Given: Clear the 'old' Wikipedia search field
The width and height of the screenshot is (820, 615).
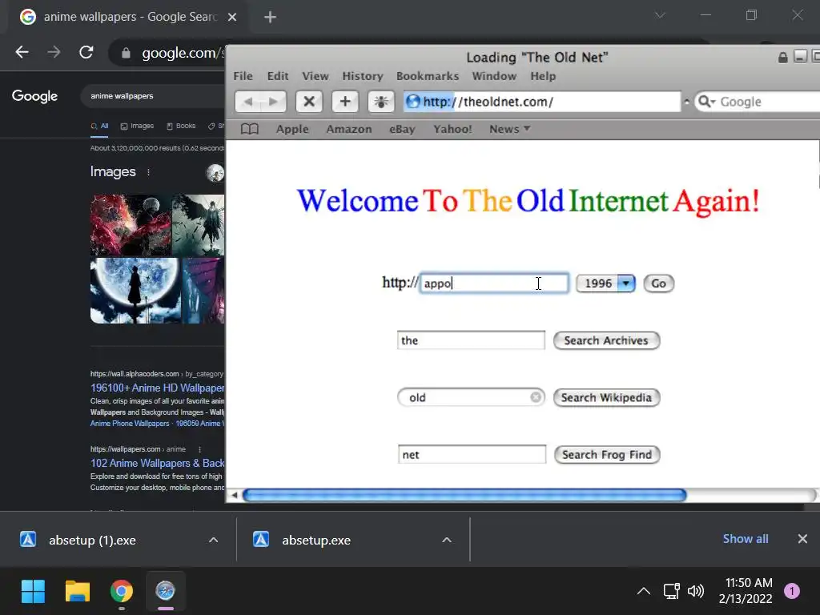Looking at the screenshot, I should (x=536, y=397).
